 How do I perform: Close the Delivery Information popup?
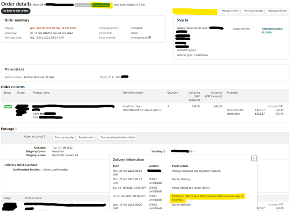click(253, 158)
